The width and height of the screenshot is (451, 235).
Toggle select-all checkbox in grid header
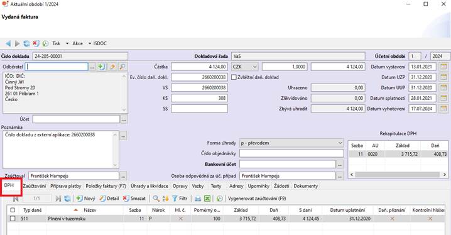13,210
